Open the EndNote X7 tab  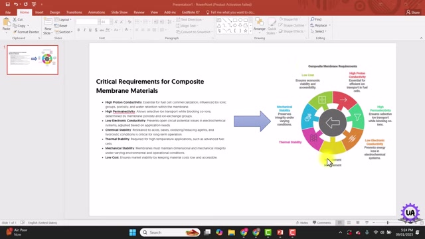(x=191, y=13)
